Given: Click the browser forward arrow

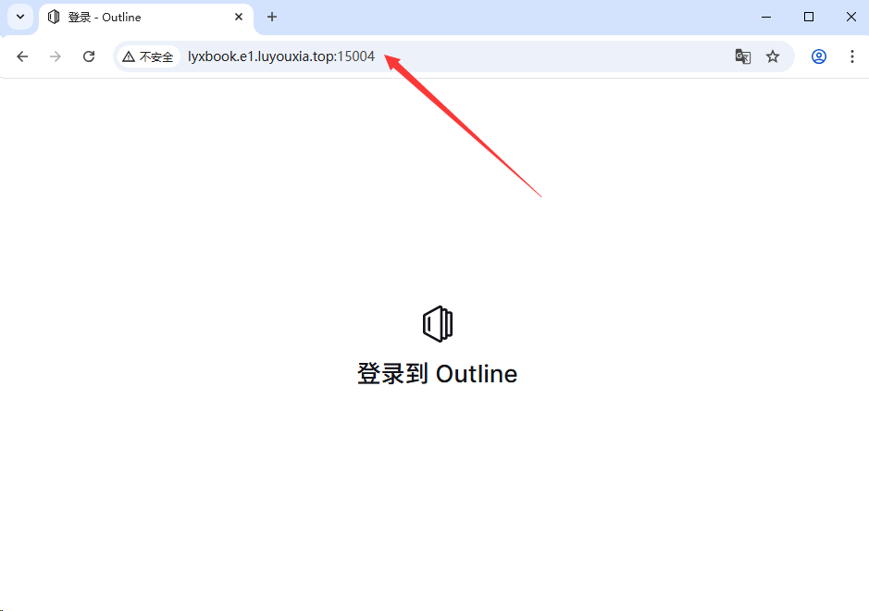Looking at the screenshot, I should point(56,56).
